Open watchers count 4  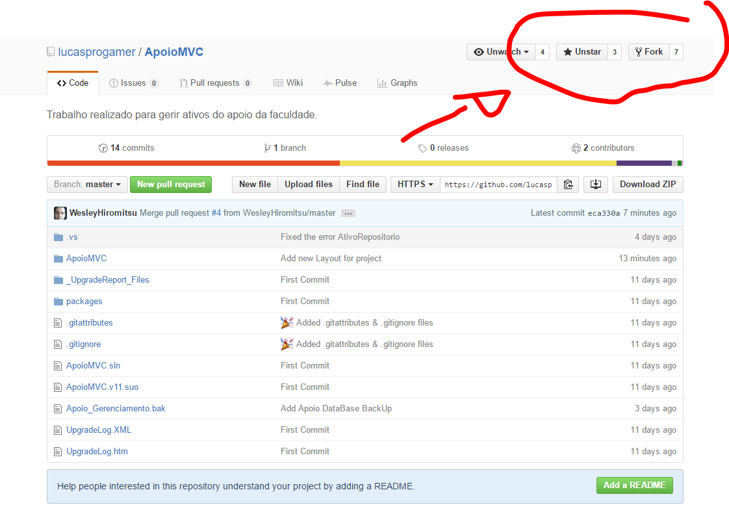543,52
